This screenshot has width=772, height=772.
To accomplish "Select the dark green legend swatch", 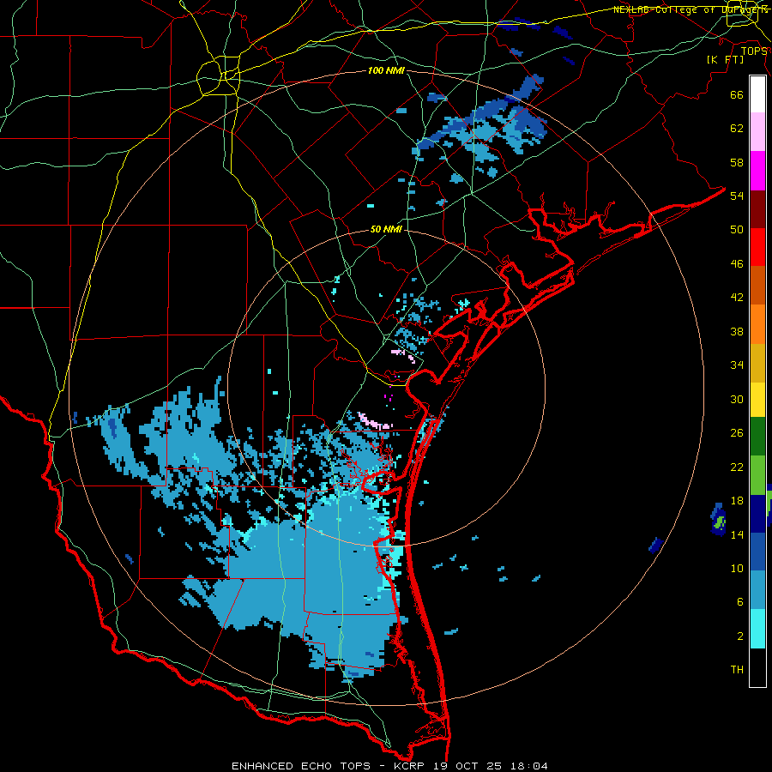I will click(x=757, y=437).
